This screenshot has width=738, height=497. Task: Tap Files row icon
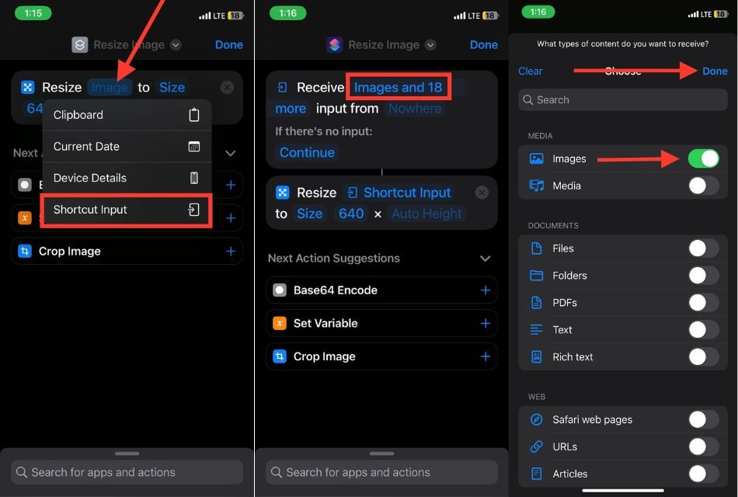click(536, 248)
